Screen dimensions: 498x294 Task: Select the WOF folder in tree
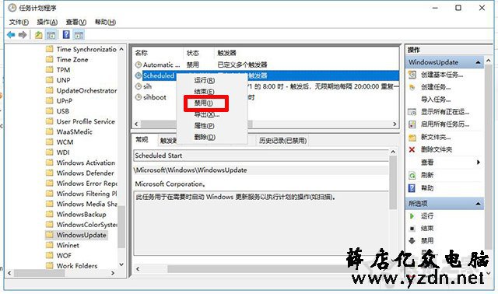[59, 256]
